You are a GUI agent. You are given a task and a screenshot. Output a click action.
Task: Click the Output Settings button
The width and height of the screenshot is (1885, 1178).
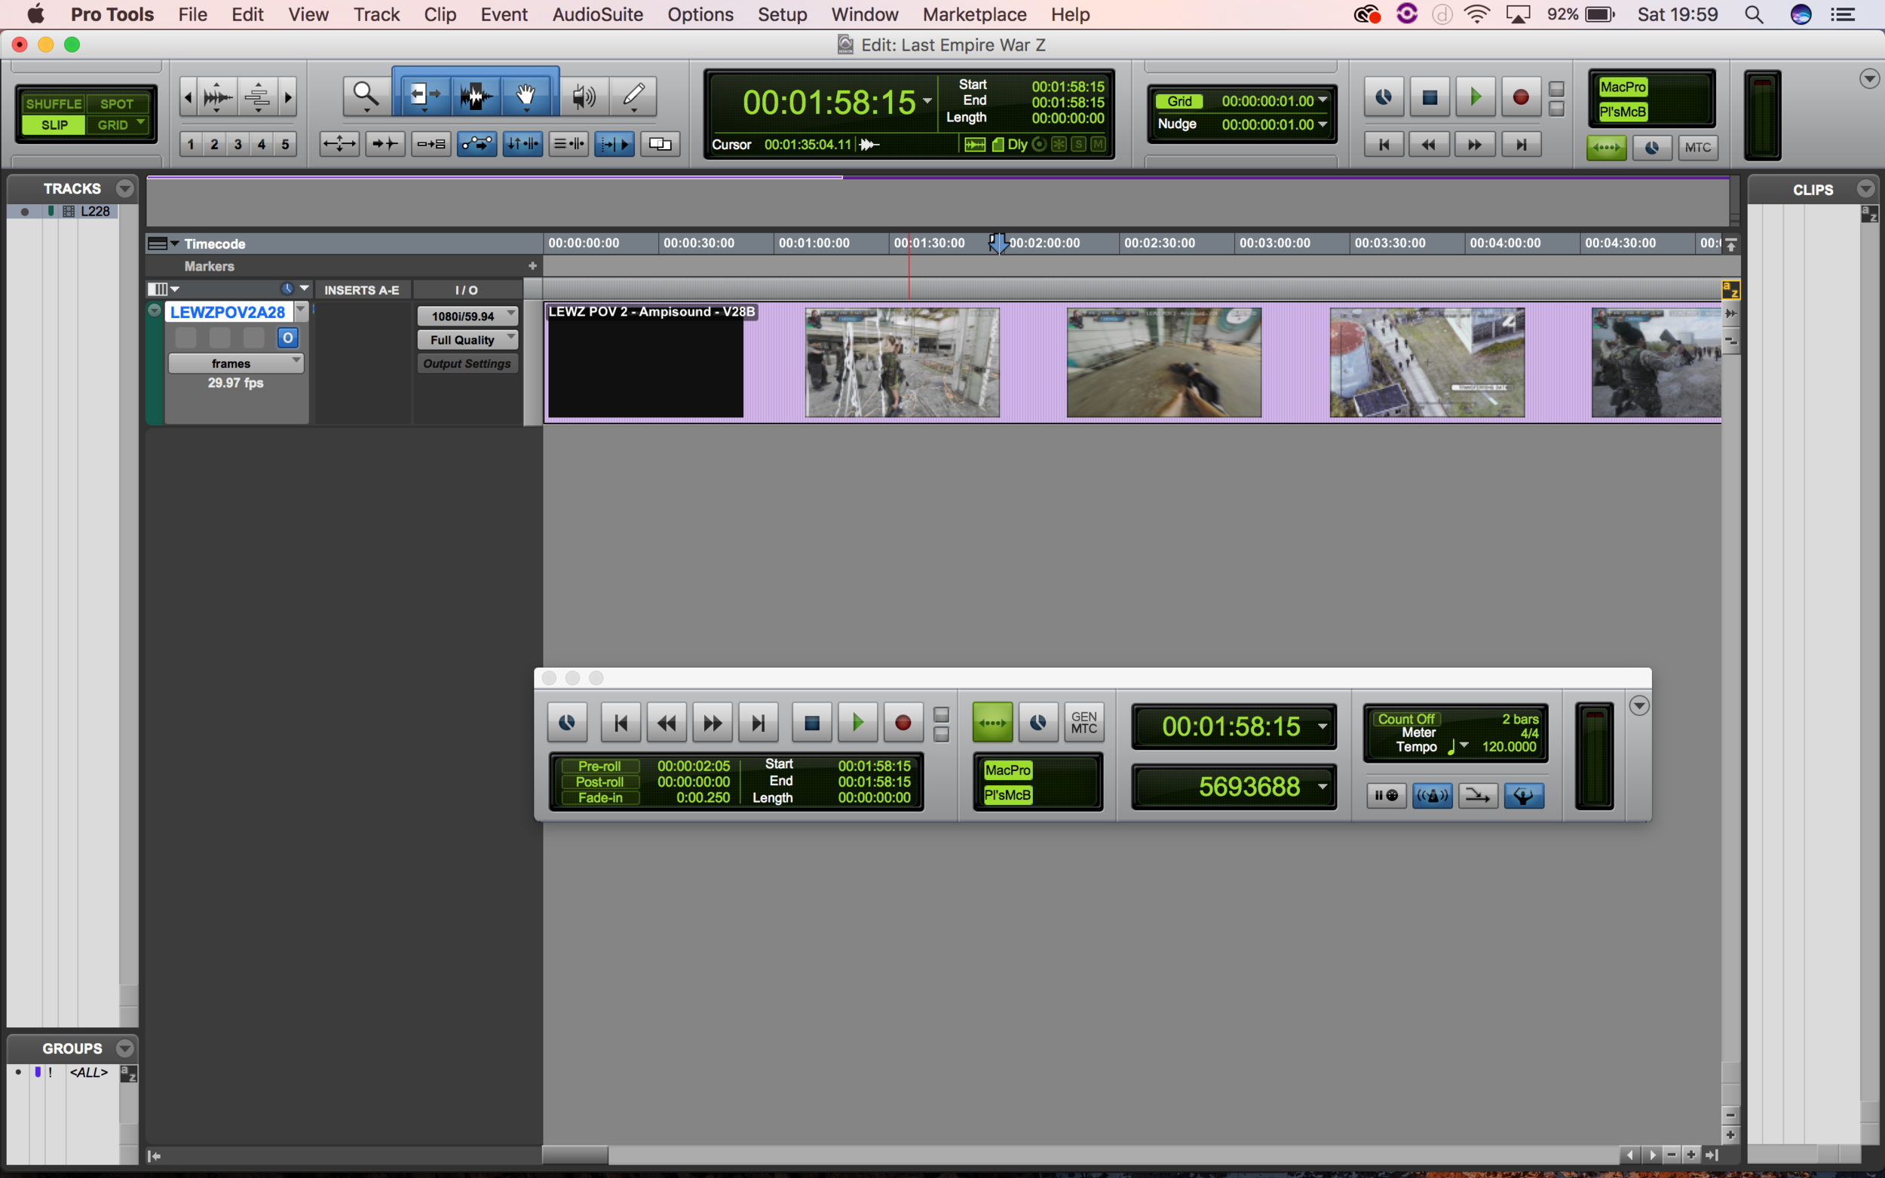tap(467, 363)
